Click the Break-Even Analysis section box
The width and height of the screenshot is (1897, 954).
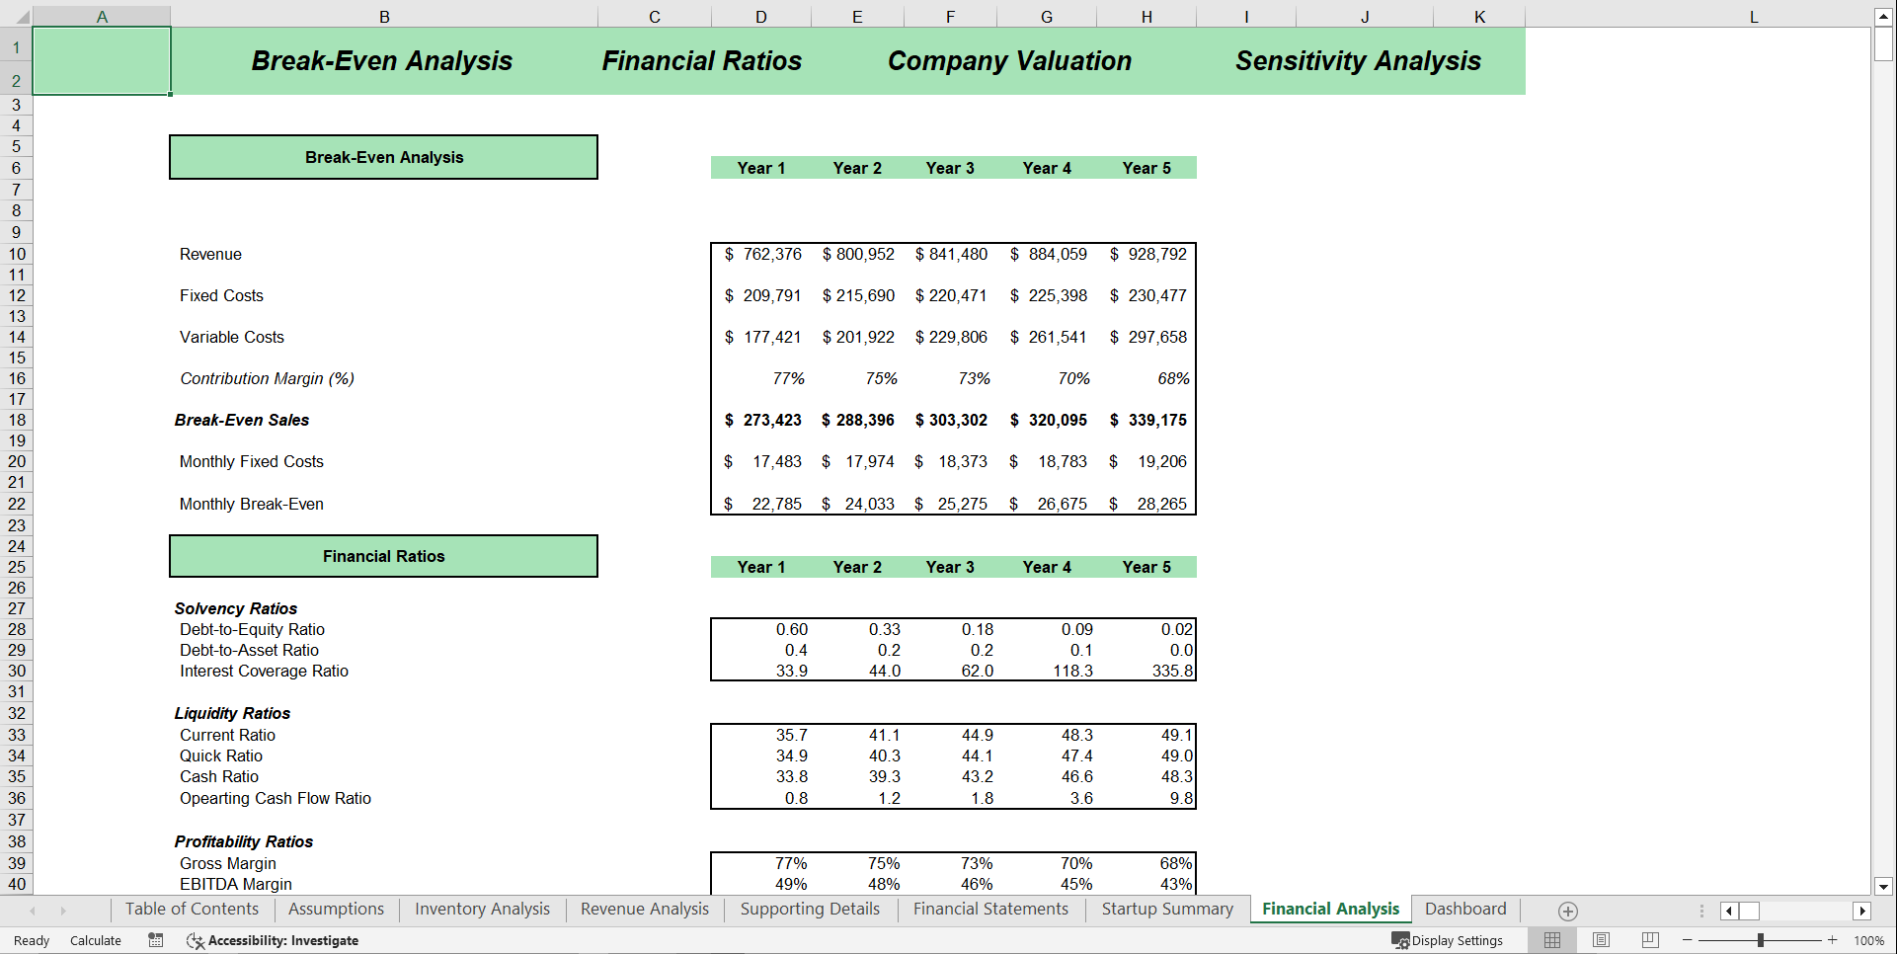tap(383, 157)
